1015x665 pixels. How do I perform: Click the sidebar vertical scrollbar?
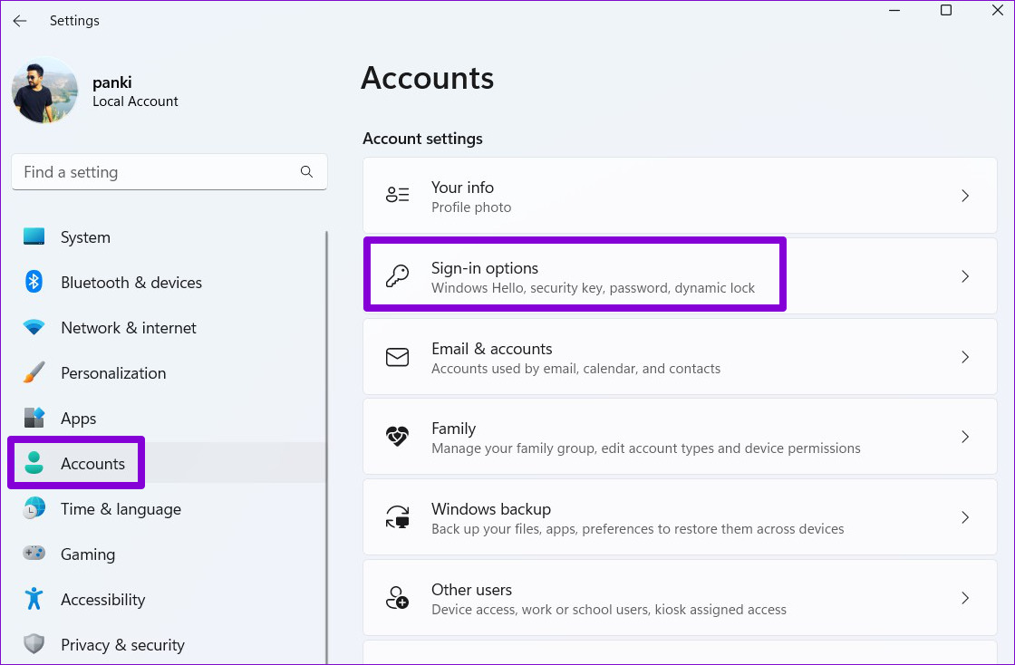326,447
